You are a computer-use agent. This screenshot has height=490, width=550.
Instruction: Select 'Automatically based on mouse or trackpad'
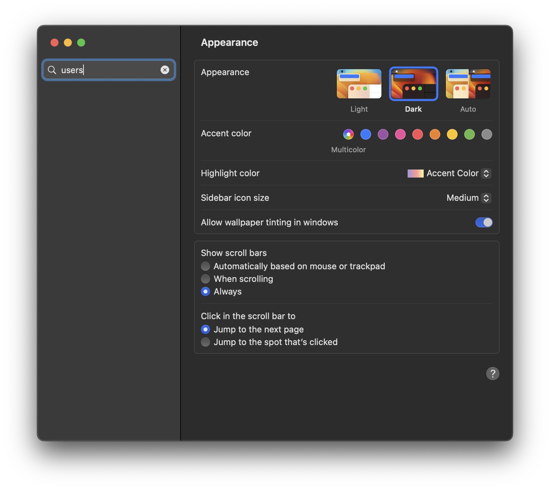(x=206, y=266)
